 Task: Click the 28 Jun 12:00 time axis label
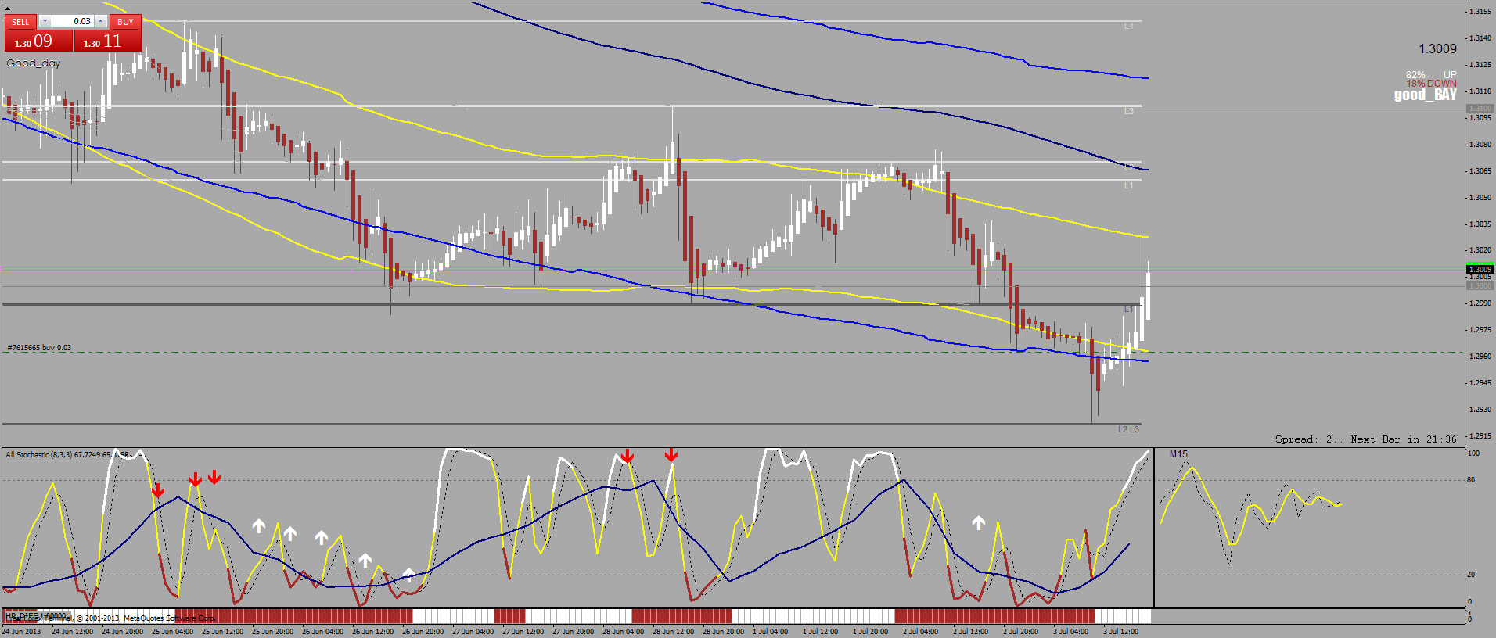(673, 631)
